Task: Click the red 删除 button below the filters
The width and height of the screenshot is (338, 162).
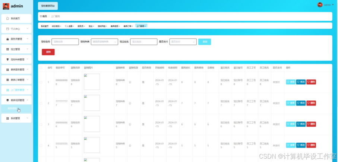Action: click(x=48, y=52)
